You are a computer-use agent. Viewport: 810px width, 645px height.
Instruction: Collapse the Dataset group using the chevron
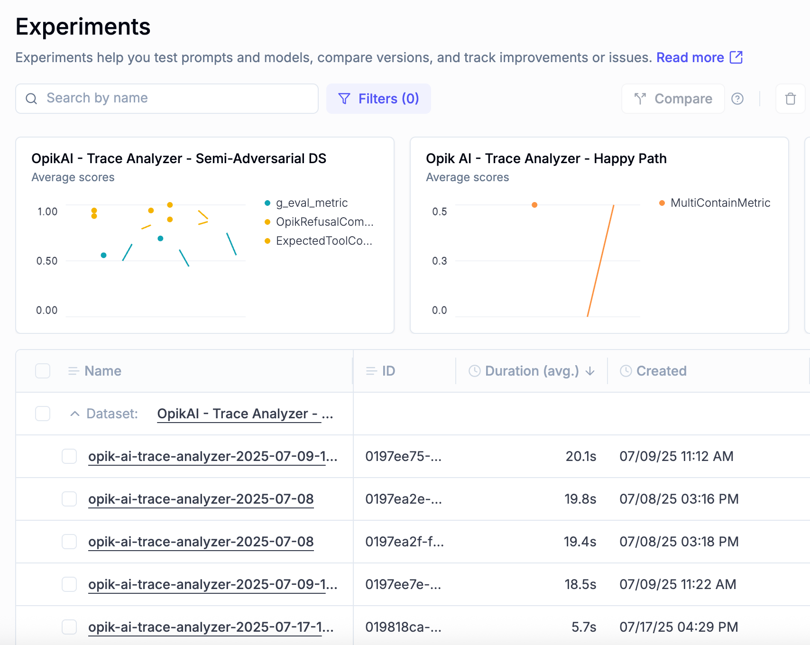coord(74,413)
